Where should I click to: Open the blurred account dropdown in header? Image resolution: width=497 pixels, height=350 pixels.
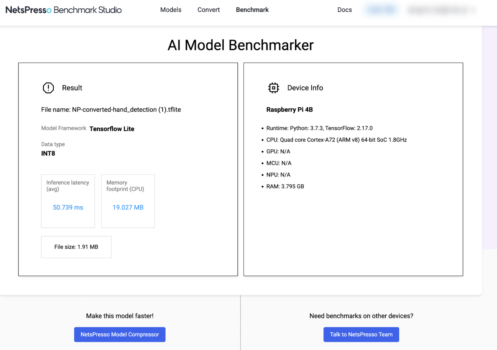click(441, 10)
